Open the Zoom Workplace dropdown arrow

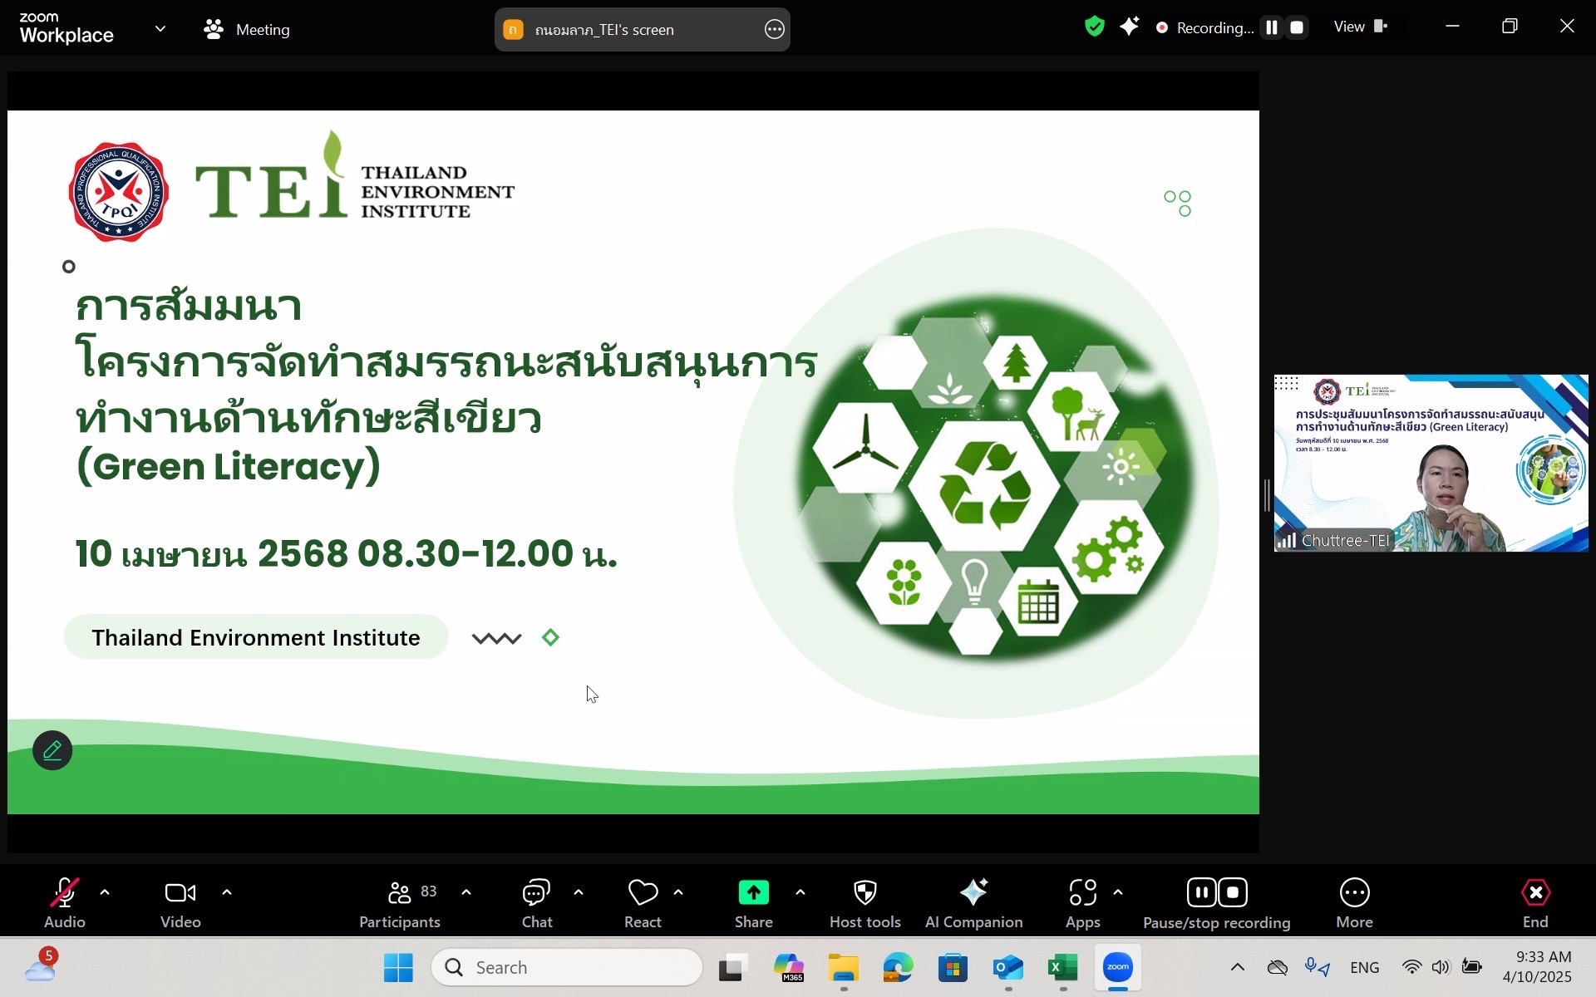click(160, 28)
